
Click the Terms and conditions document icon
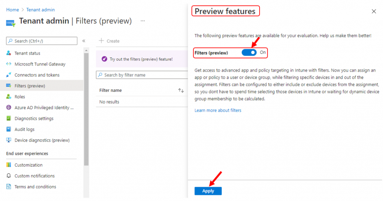[9, 186]
